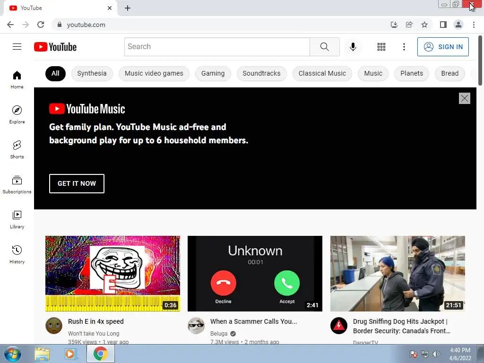
Task: Click the share page icon
Action: [x=409, y=25]
